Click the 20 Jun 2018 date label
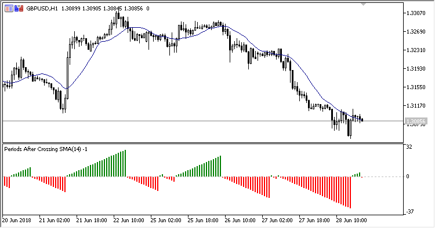 pyautogui.click(x=16, y=220)
